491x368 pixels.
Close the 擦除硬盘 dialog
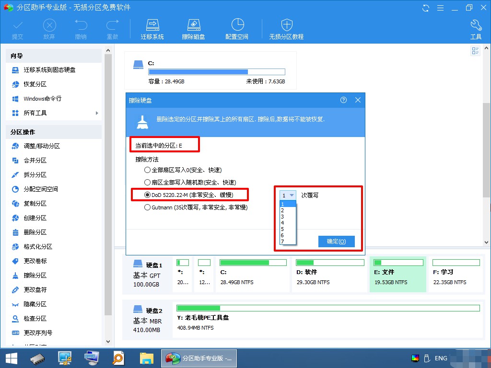pyautogui.click(x=358, y=100)
